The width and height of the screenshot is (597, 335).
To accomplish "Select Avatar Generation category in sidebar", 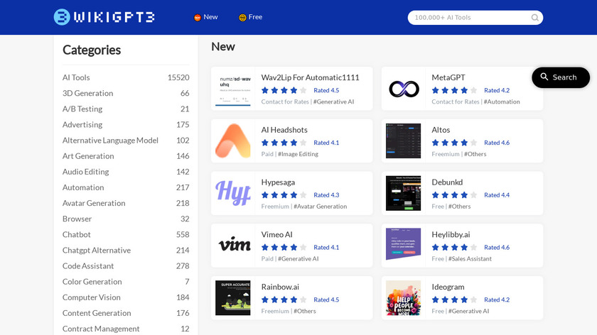I will [126, 204].
